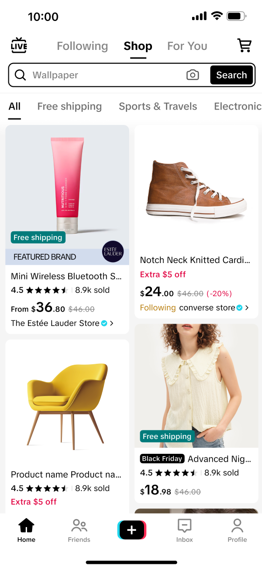Switch to the For You tab
The image size is (262, 569).
187,46
